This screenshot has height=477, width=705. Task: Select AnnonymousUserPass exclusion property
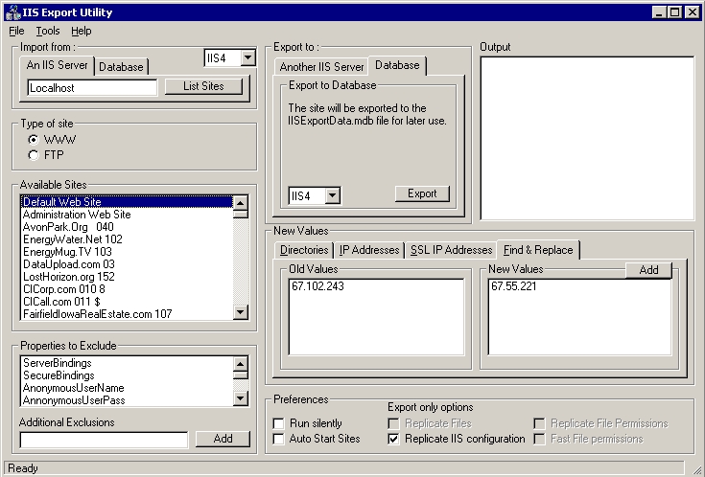127,400
